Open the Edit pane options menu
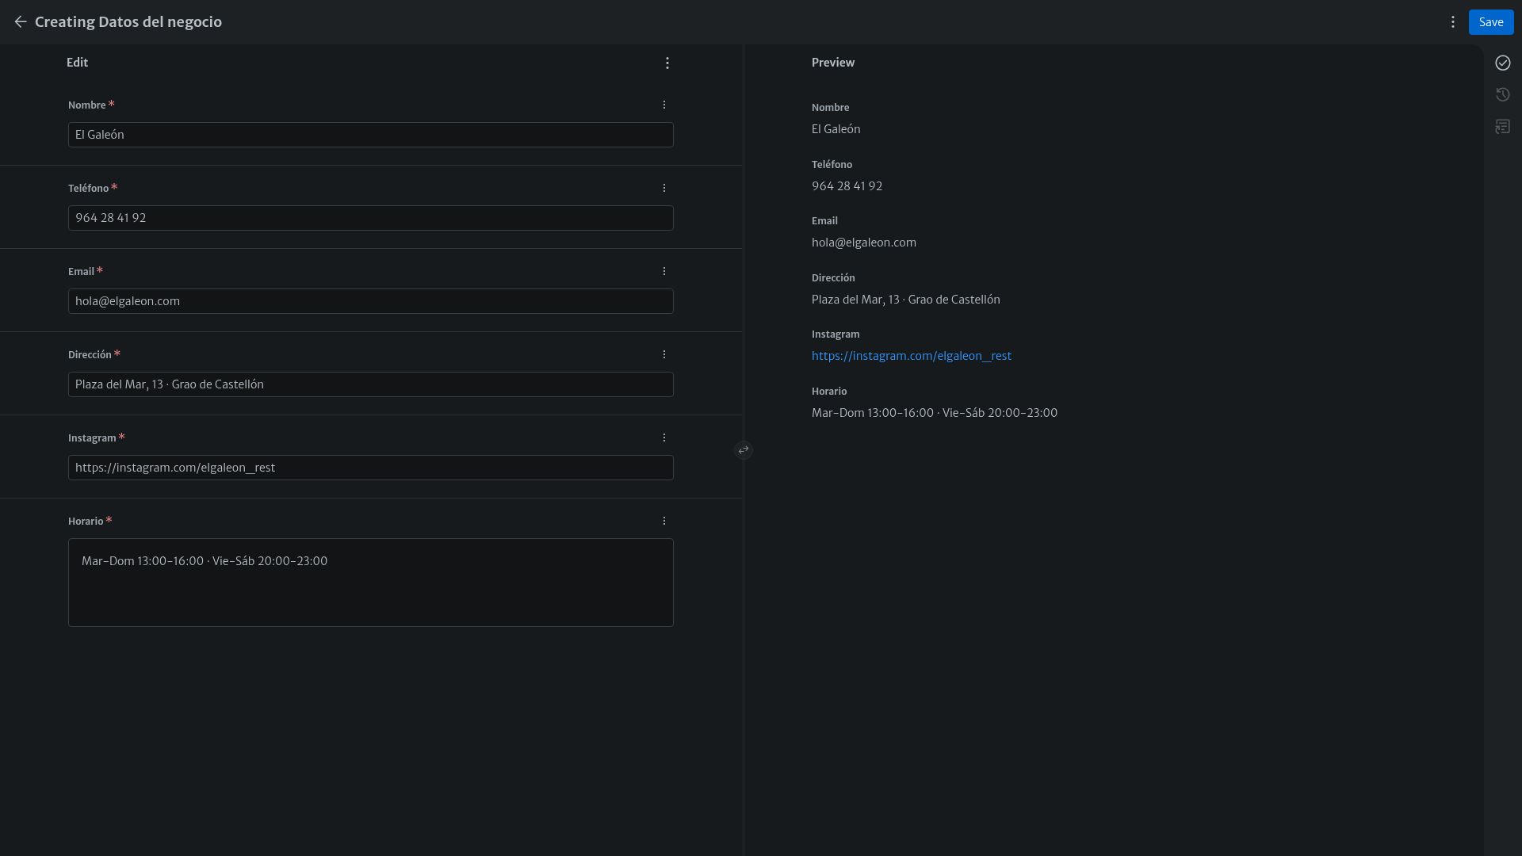The height and width of the screenshot is (856, 1522). (667, 63)
